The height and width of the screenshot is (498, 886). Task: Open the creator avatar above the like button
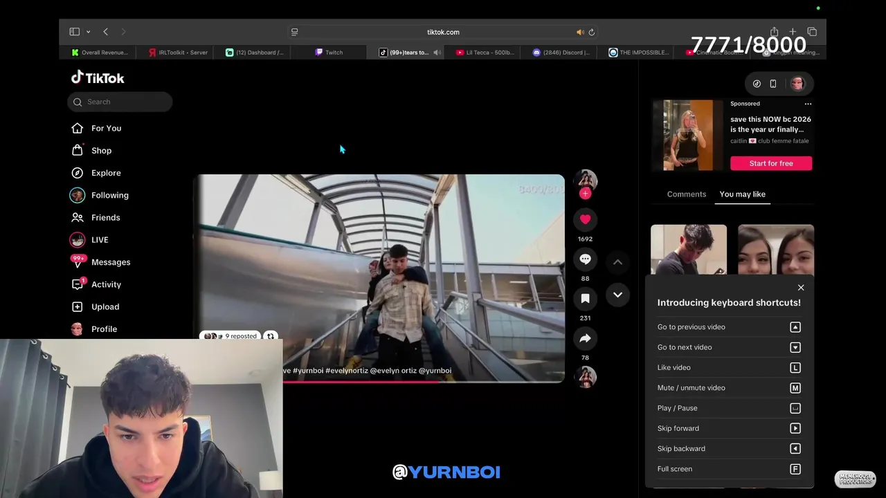coord(586,180)
